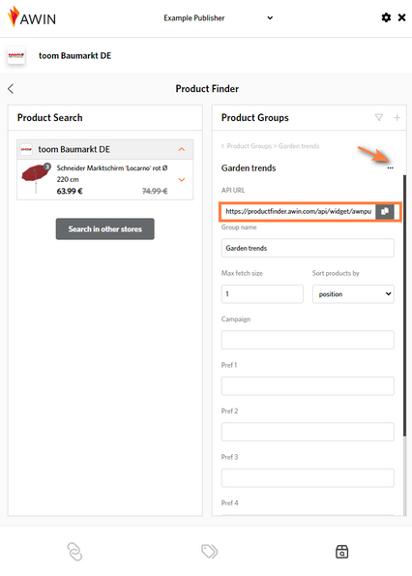Open the link builder chain icon
412x576 pixels.
coord(74,552)
